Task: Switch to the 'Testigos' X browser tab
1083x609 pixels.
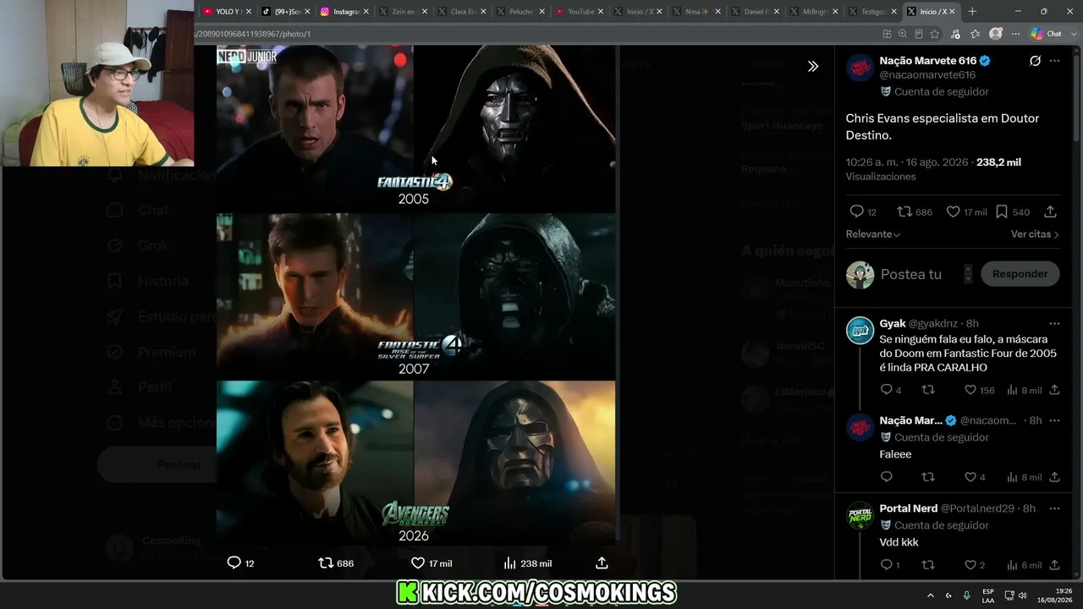Action: click(871, 12)
